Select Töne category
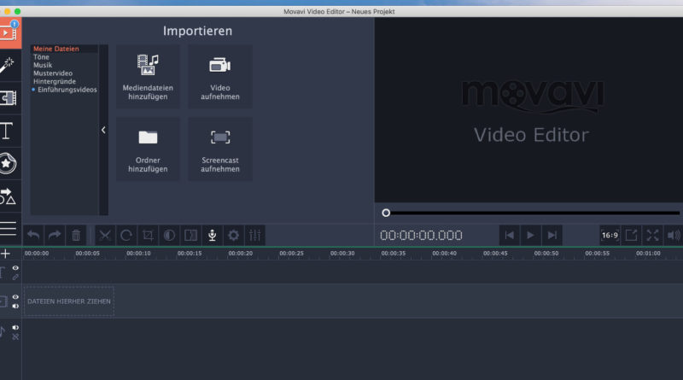The image size is (683, 380). pyautogui.click(x=41, y=57)
